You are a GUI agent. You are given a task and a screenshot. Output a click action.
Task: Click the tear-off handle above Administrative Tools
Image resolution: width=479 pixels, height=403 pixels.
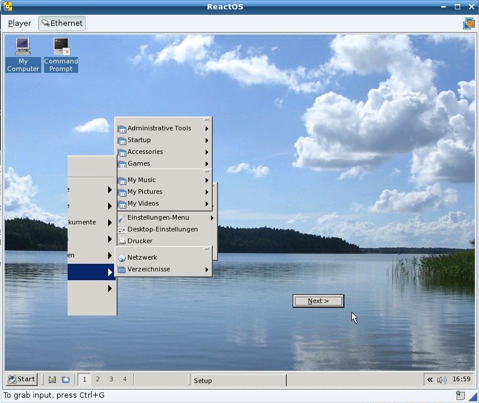point(206,120)
